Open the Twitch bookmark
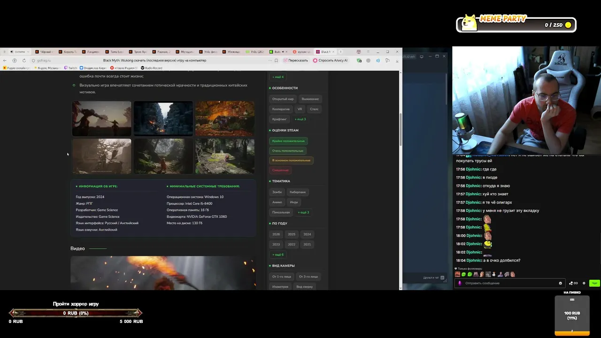This screenshot has height=338, width=601. click(x=70, y=68)
